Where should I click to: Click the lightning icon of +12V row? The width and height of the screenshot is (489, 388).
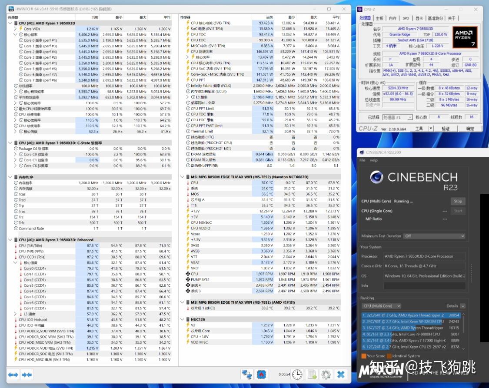tap(188, 211)
